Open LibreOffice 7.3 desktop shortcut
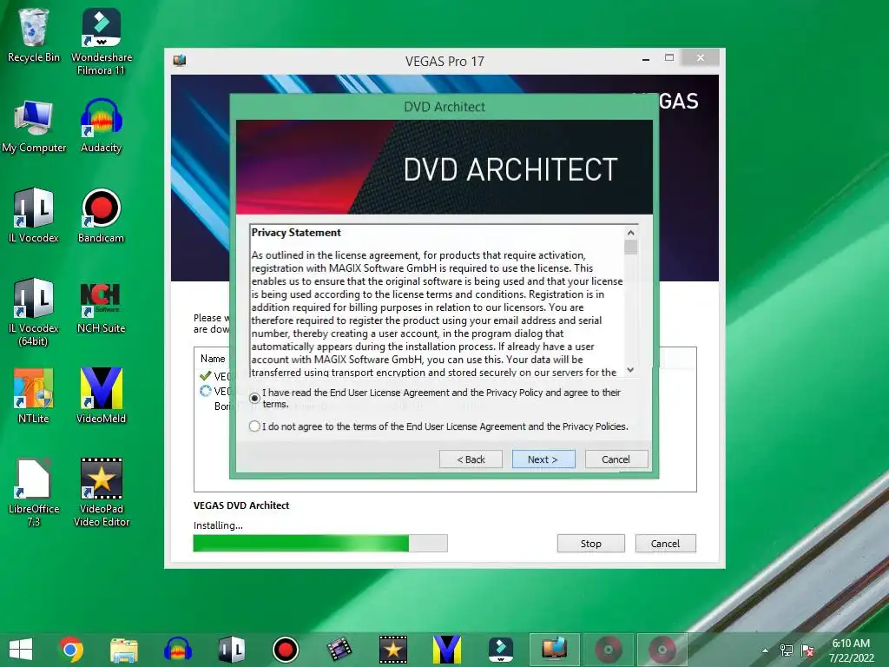 (34, 492)
